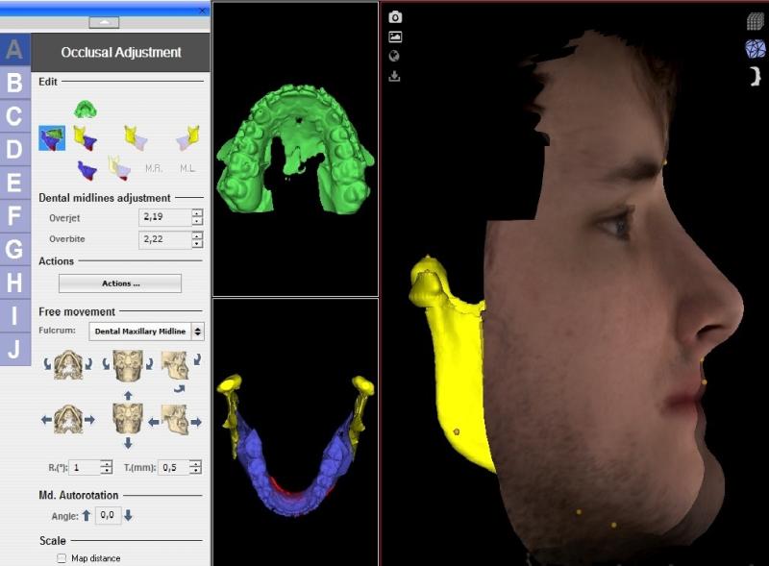Toggle the voxel cube rendering icon
The width and height of the screenshot is (769, 566).
click(755, 21)
